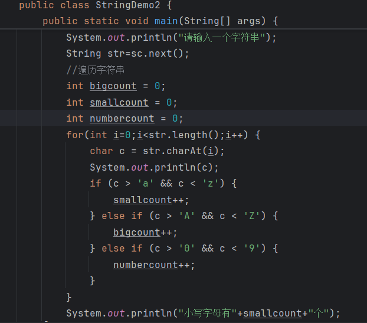367x323 pixels.
Task: Click the 'A' uppercase char literal
Action: [x=187, y=216]
